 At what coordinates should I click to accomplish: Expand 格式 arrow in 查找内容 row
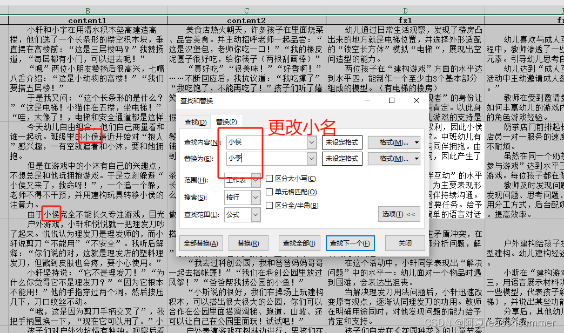tap(417, 142)
